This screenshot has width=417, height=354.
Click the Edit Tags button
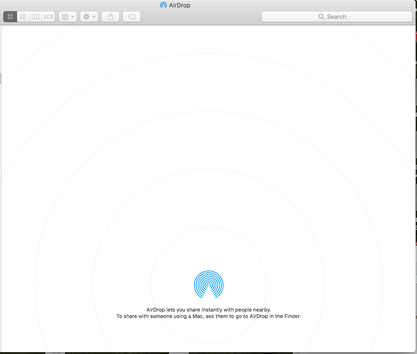click(132, 17)
